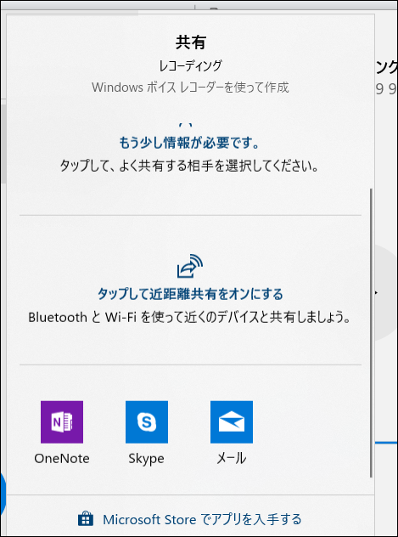Click the Microsoft Store bag icon

click(x=86, y=519)
